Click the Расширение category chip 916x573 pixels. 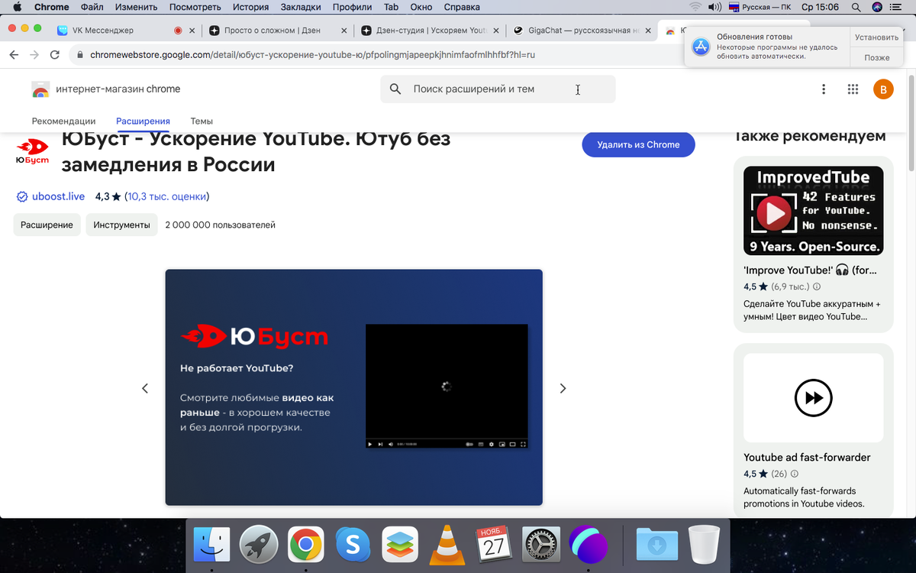coord(47,225)
